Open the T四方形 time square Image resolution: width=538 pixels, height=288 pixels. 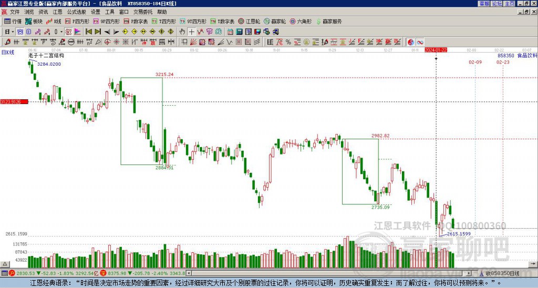(164, 21)
